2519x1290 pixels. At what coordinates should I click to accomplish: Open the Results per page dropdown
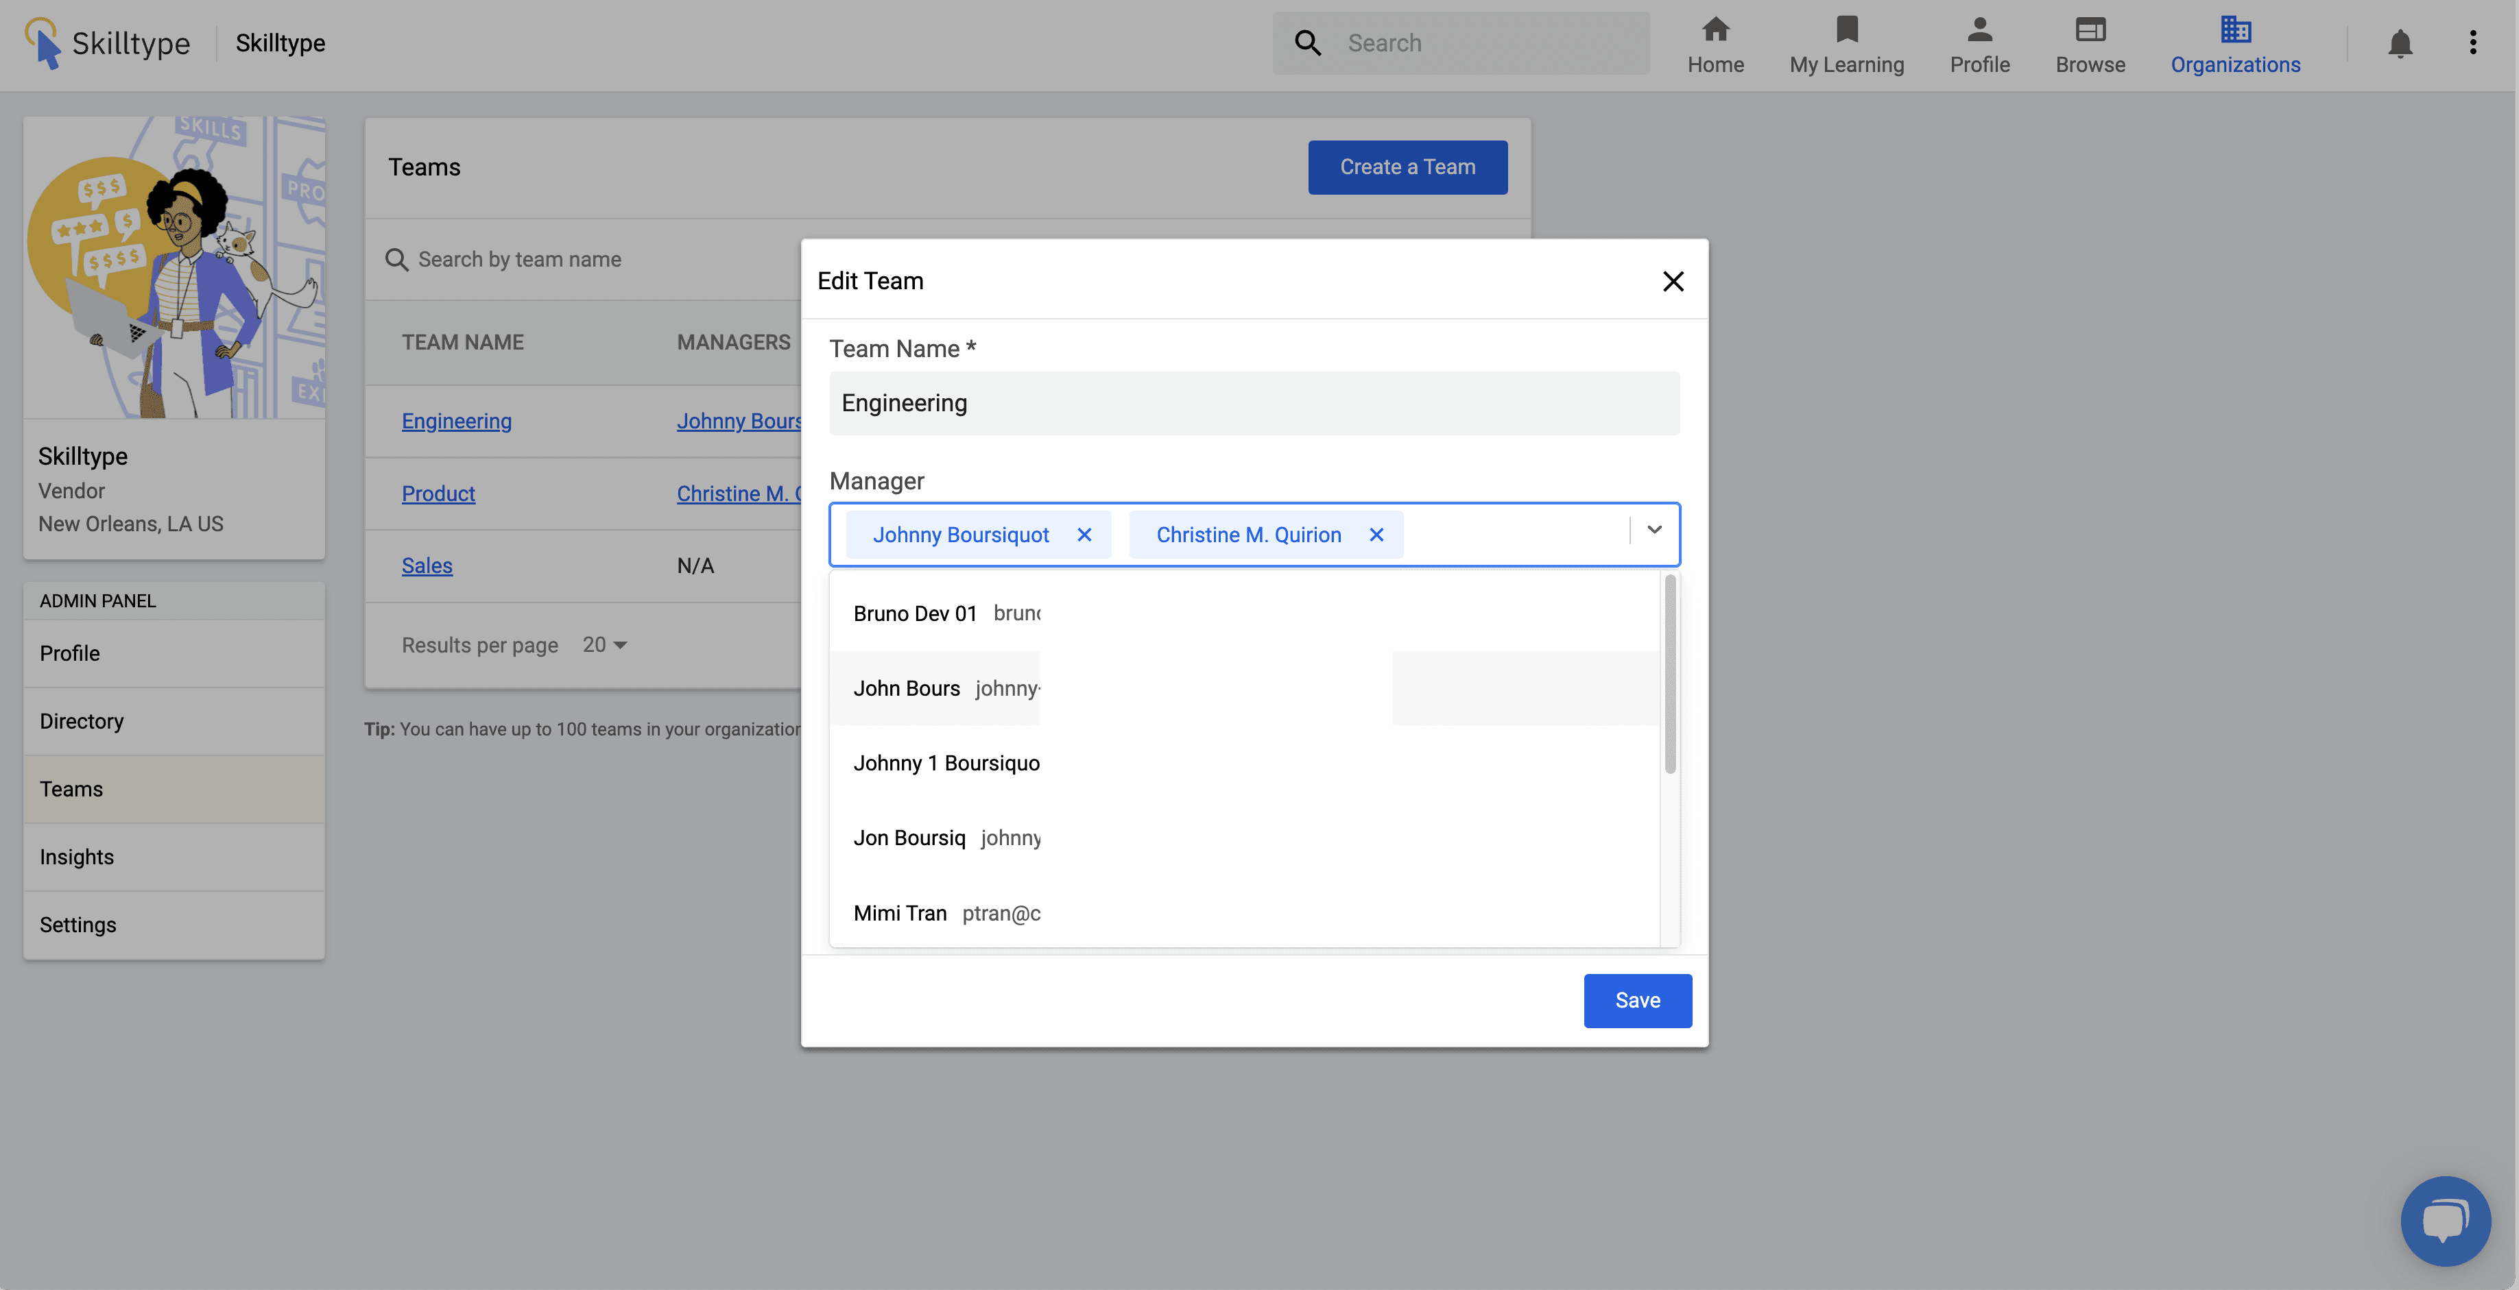(606, 645)
